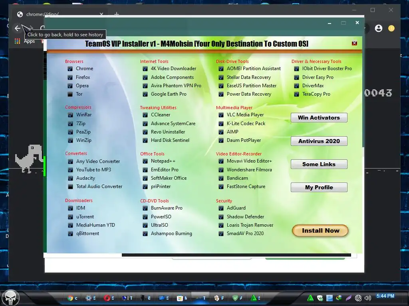Click the Loaris Trojan Remover label
The image size is (409, 306).
(250, 225)
